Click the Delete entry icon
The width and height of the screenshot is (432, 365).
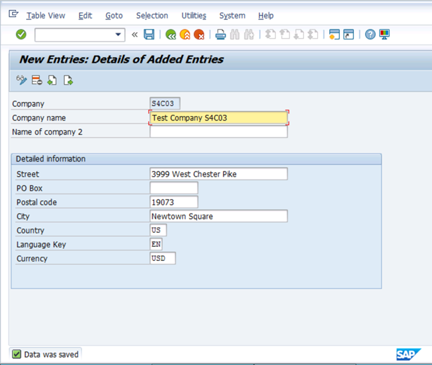pos(37,80)
